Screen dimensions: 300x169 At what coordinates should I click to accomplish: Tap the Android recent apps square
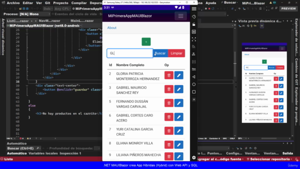[194, 92]
